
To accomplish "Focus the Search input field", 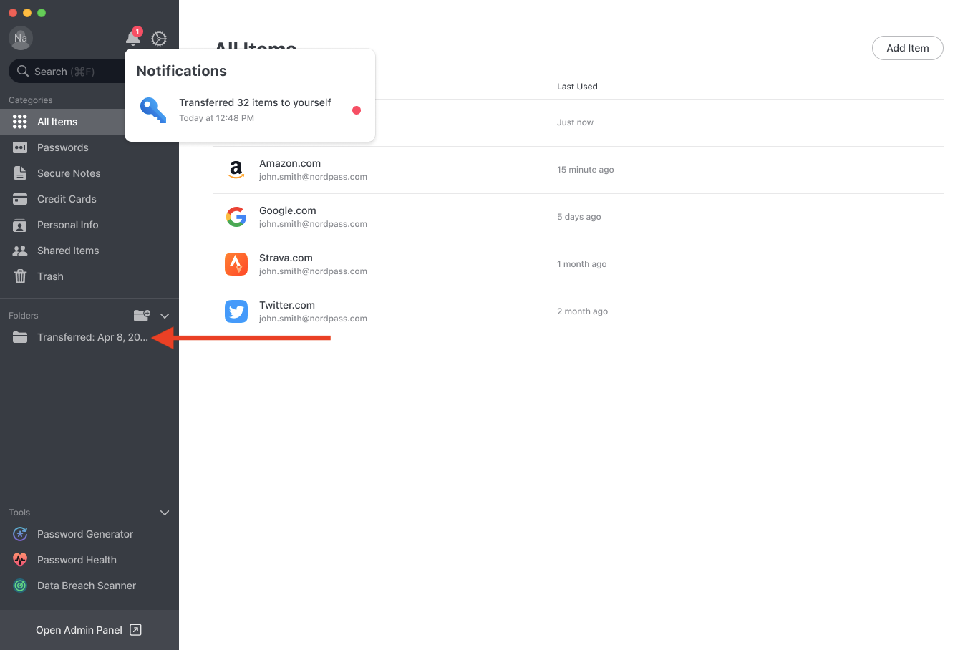I will pos(68,71).
